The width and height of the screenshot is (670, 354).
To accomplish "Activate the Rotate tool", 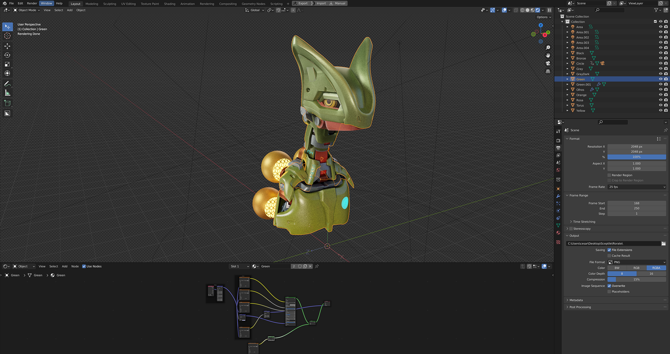I will click(x=7, y=55).
